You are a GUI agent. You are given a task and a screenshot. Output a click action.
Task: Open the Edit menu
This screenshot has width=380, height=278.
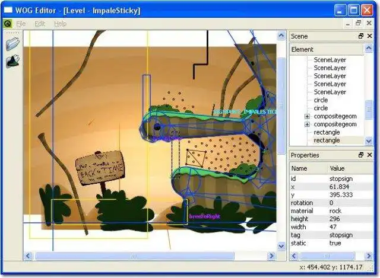coord(40,24)
